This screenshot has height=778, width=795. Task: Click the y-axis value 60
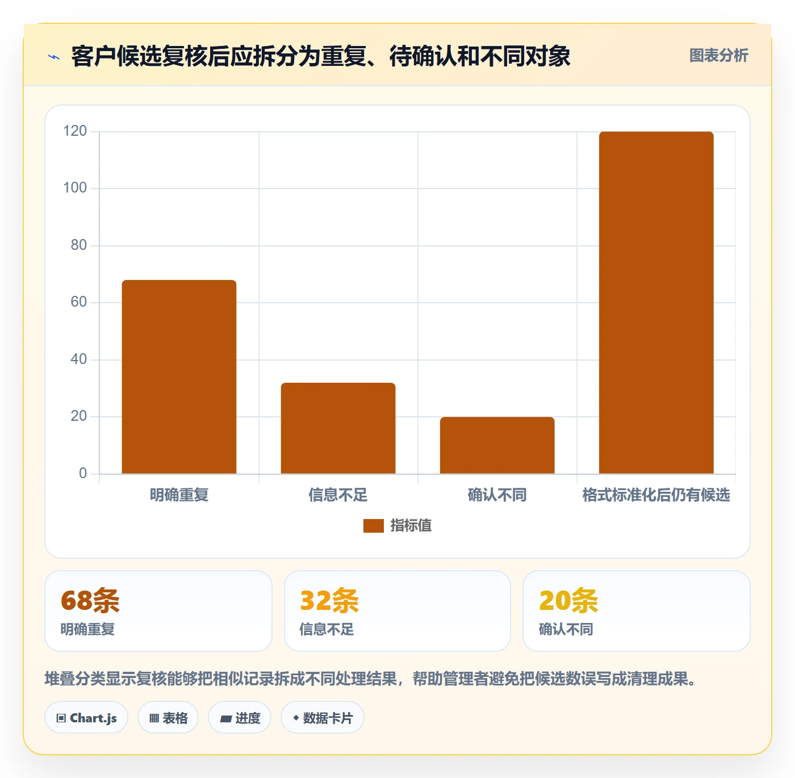pyautogui.click(x=79, y=302)
